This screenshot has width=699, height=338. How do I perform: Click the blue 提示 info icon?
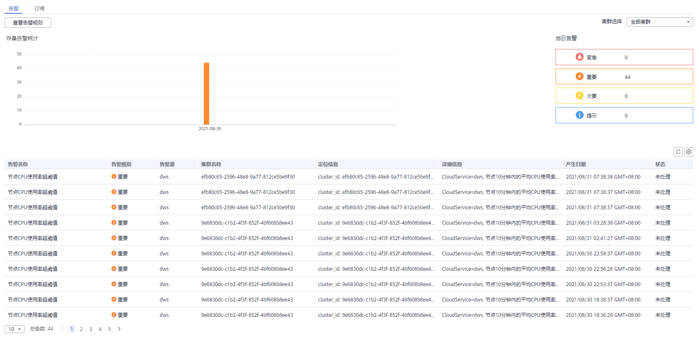click(x=580, y=115)
